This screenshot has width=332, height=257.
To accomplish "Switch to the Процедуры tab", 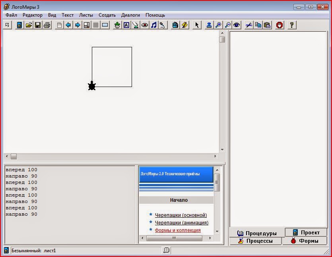I will (257, 233).
